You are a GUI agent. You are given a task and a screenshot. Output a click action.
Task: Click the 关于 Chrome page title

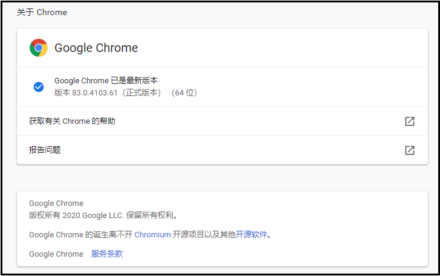click(x=42, y=12)
